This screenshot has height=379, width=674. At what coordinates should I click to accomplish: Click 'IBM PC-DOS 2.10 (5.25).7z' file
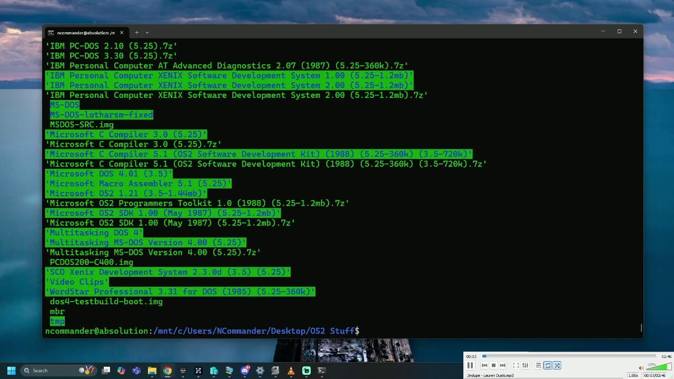111,46
